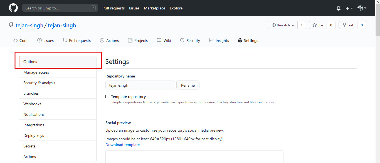Enable the Template repository checkbox
380x163 pixels.
[x=107, y=97]
